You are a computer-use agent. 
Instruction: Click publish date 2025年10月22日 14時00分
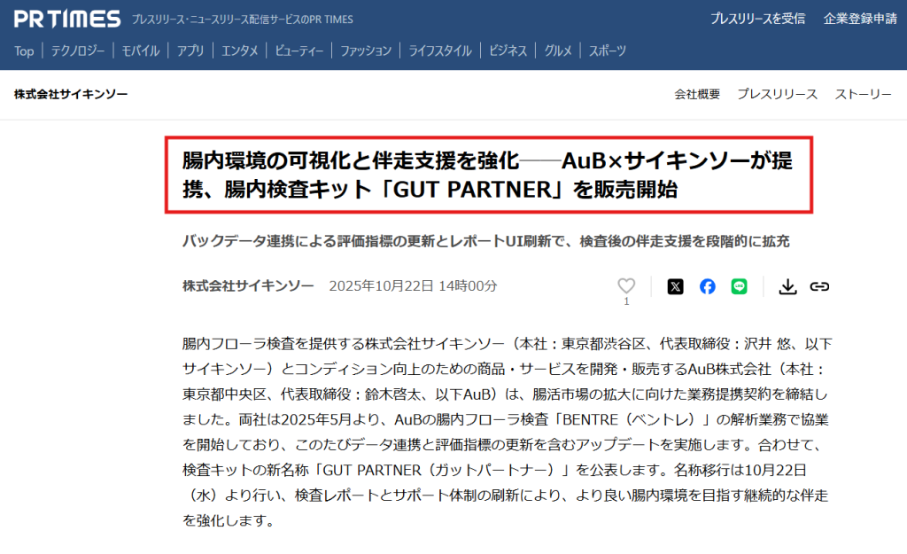[x=413, y=286]
